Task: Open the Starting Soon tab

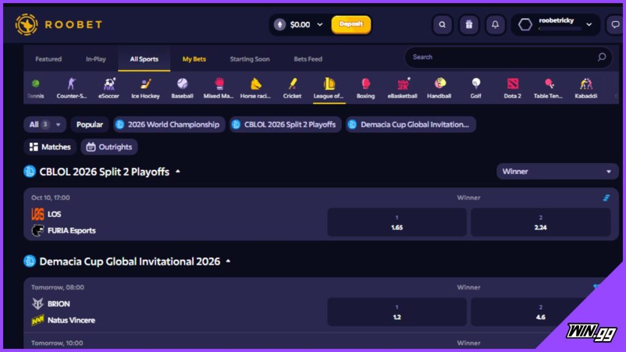Action: click(x=250, y=59)
